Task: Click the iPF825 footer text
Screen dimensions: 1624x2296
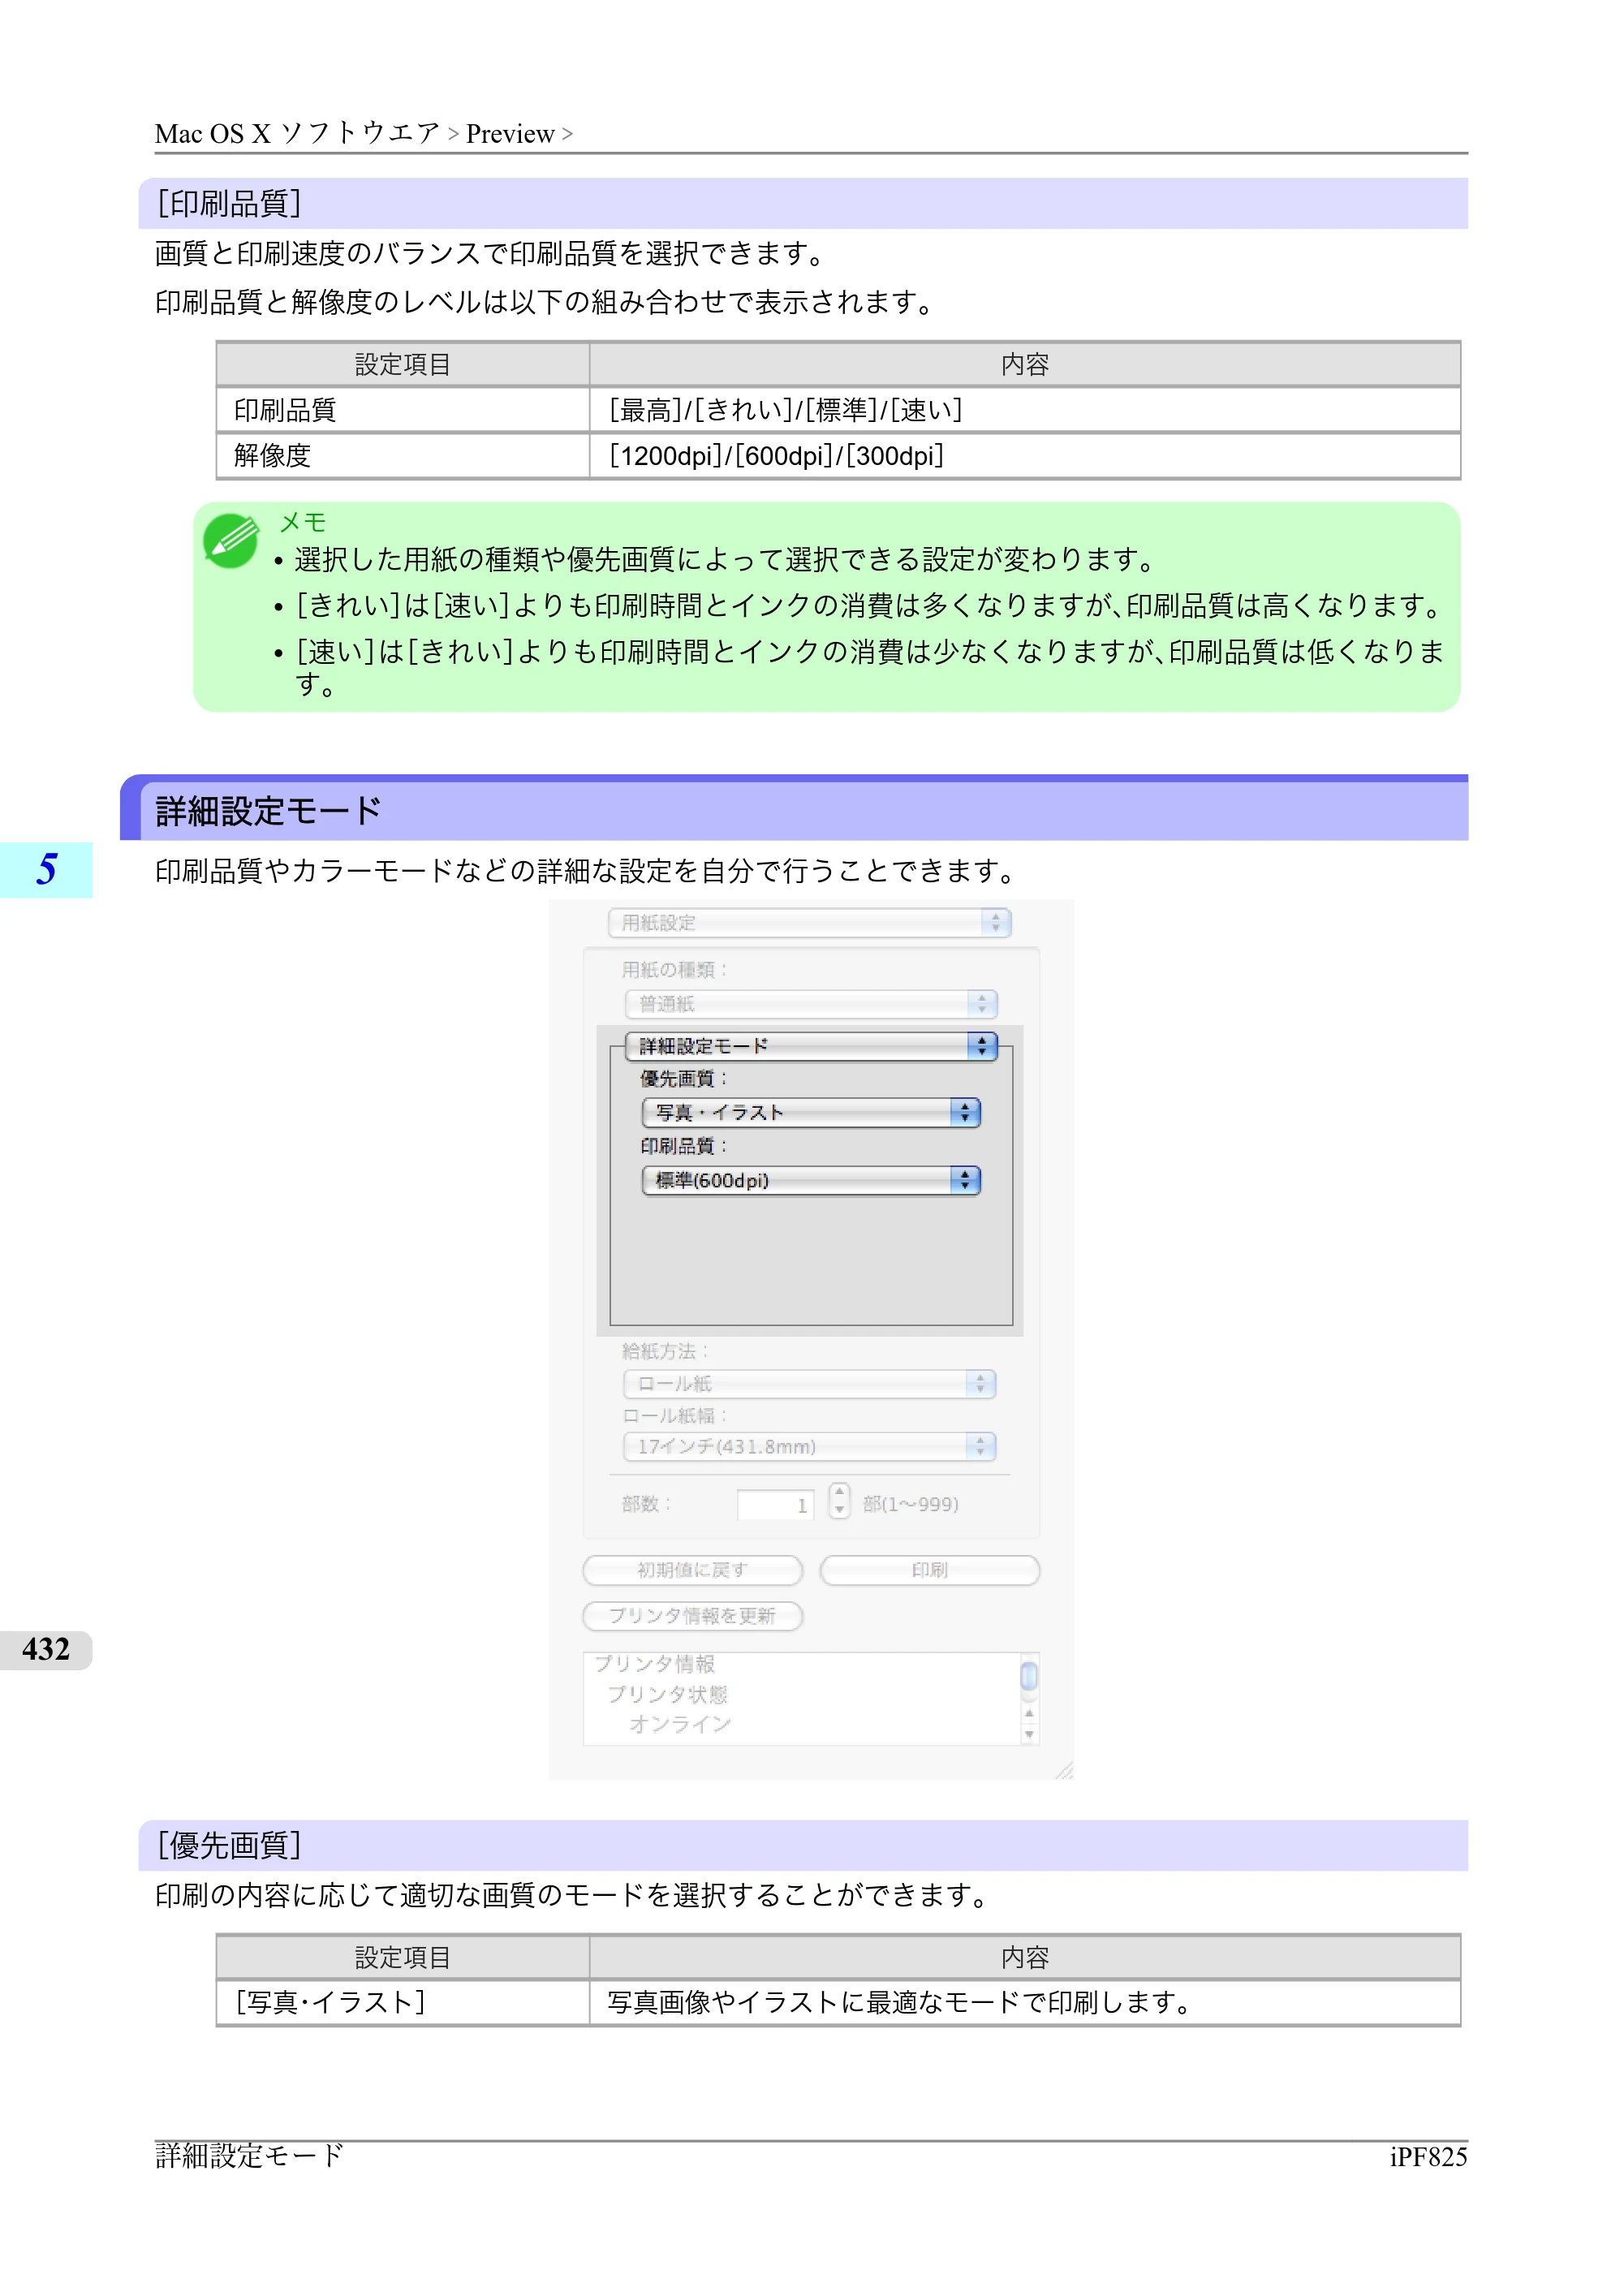Action: pos(1428,2157)
